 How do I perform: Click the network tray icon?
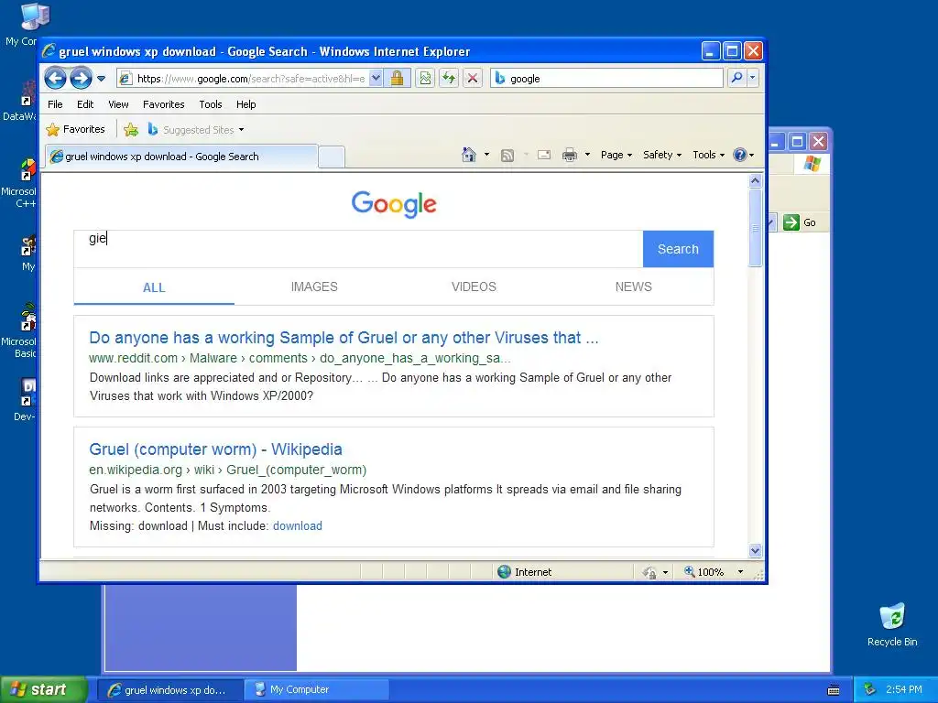(x=870, y=690)
